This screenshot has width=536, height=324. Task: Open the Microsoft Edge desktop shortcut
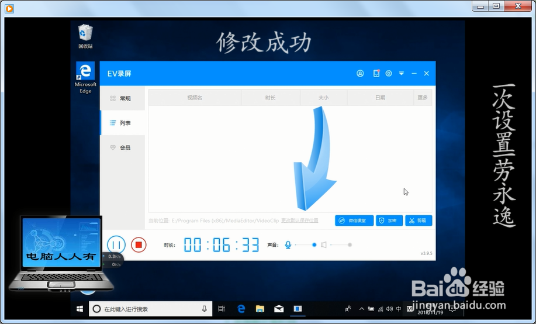[85, 78]
